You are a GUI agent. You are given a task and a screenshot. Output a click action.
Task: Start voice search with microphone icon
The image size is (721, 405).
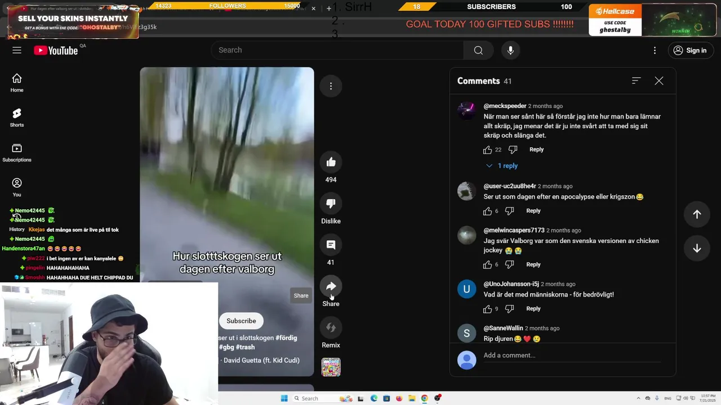tap(510, 50)
